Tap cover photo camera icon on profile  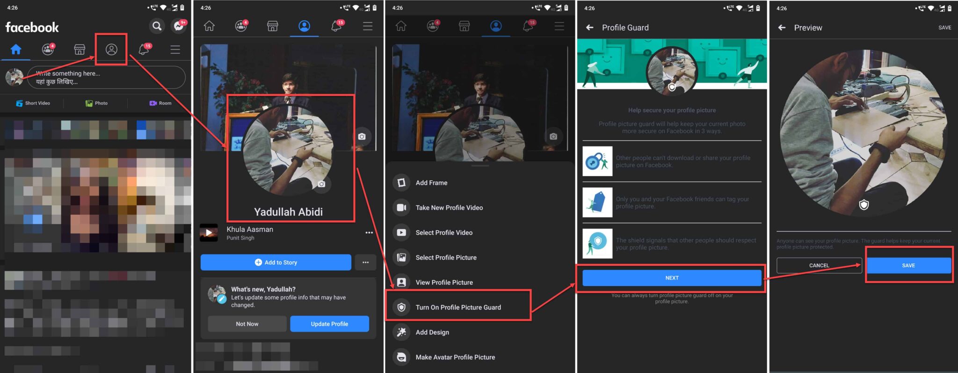362,136
